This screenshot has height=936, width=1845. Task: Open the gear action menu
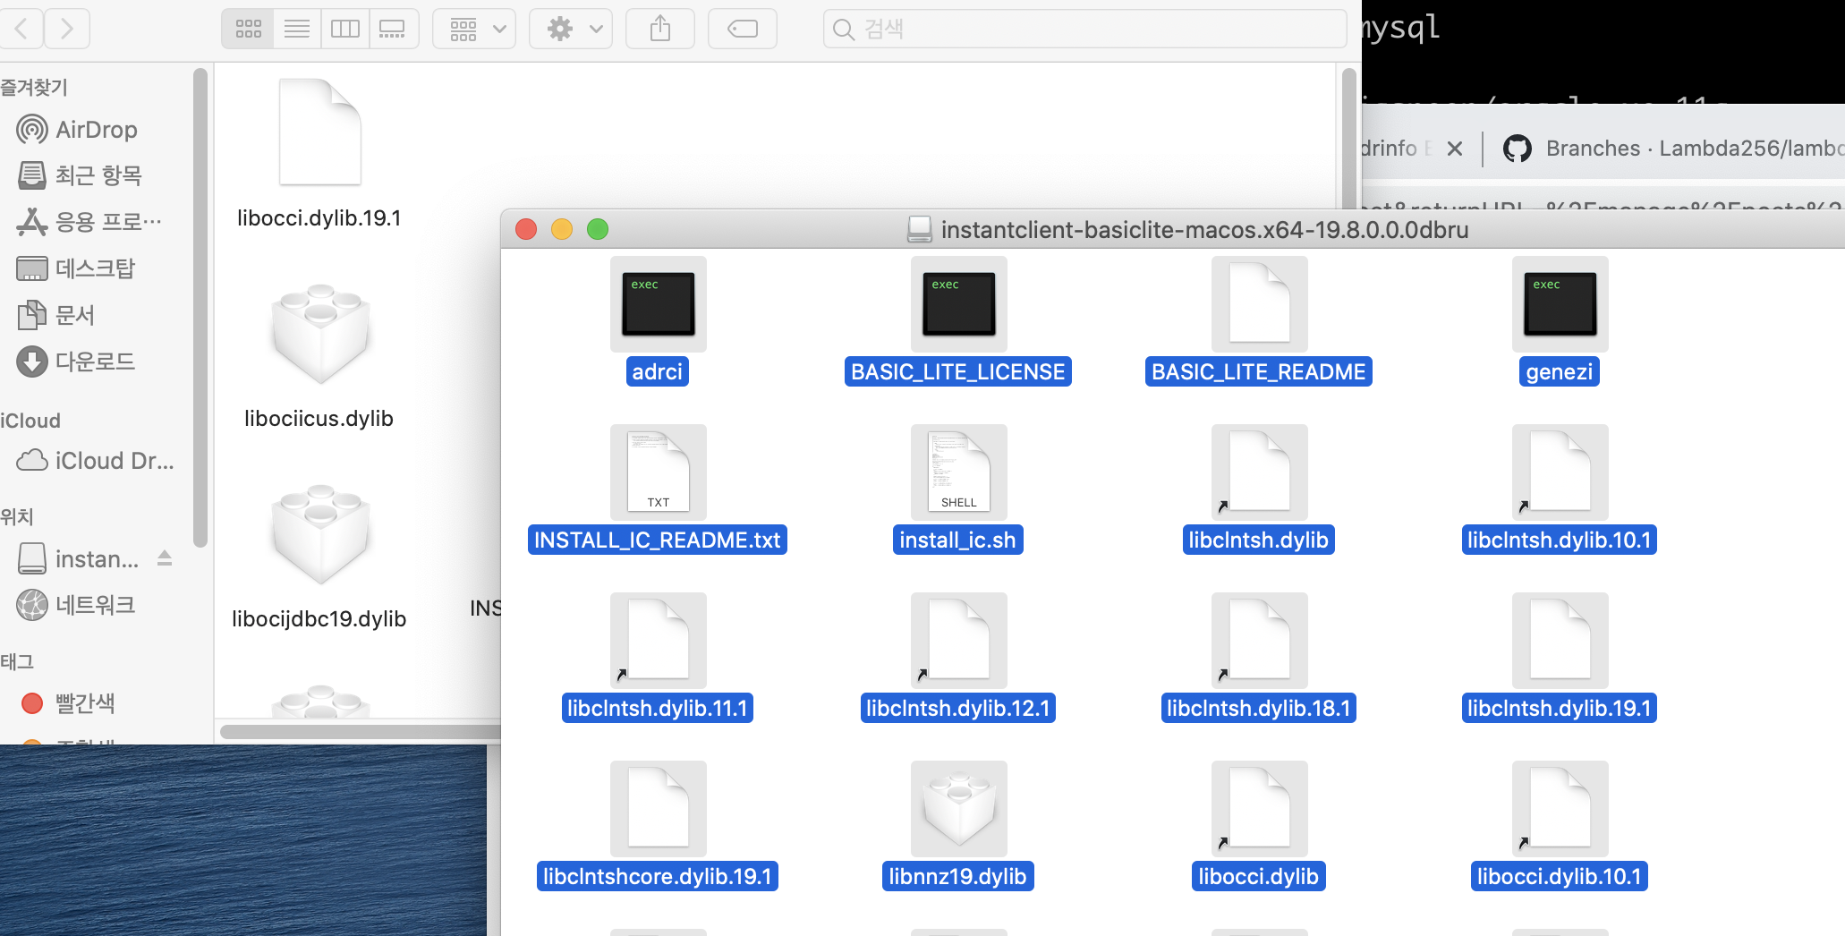571,30
